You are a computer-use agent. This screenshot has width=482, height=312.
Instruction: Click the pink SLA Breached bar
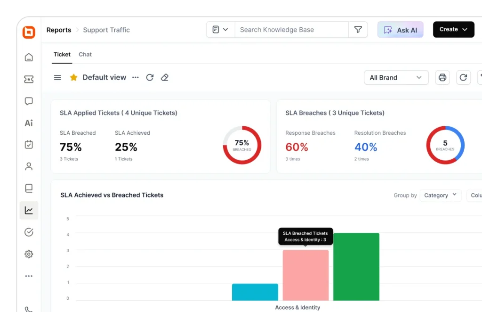305,275
